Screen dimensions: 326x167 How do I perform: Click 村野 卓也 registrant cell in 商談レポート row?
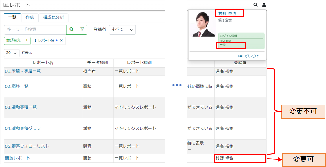pos(240,158)
